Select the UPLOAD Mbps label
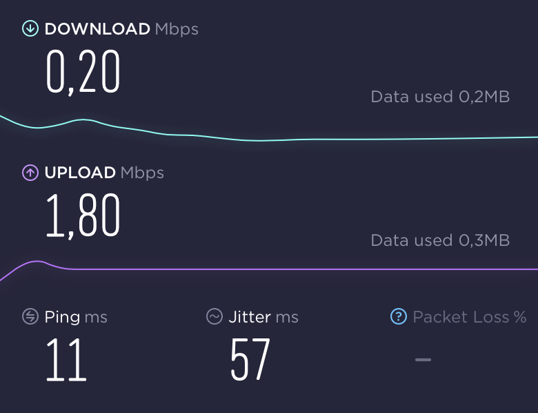The width and height of the screenshot is (538, 413). (x=104, y=173)
